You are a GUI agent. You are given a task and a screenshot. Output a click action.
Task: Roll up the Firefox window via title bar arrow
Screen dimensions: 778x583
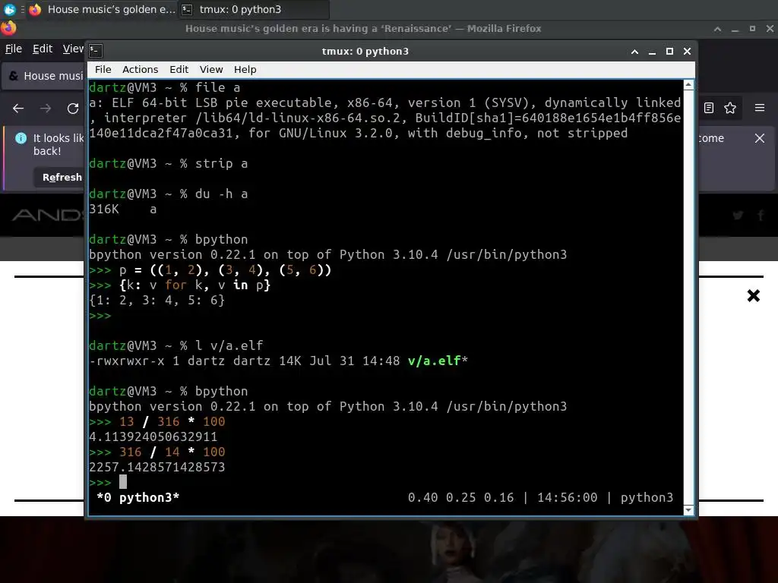tap(717, 29)
